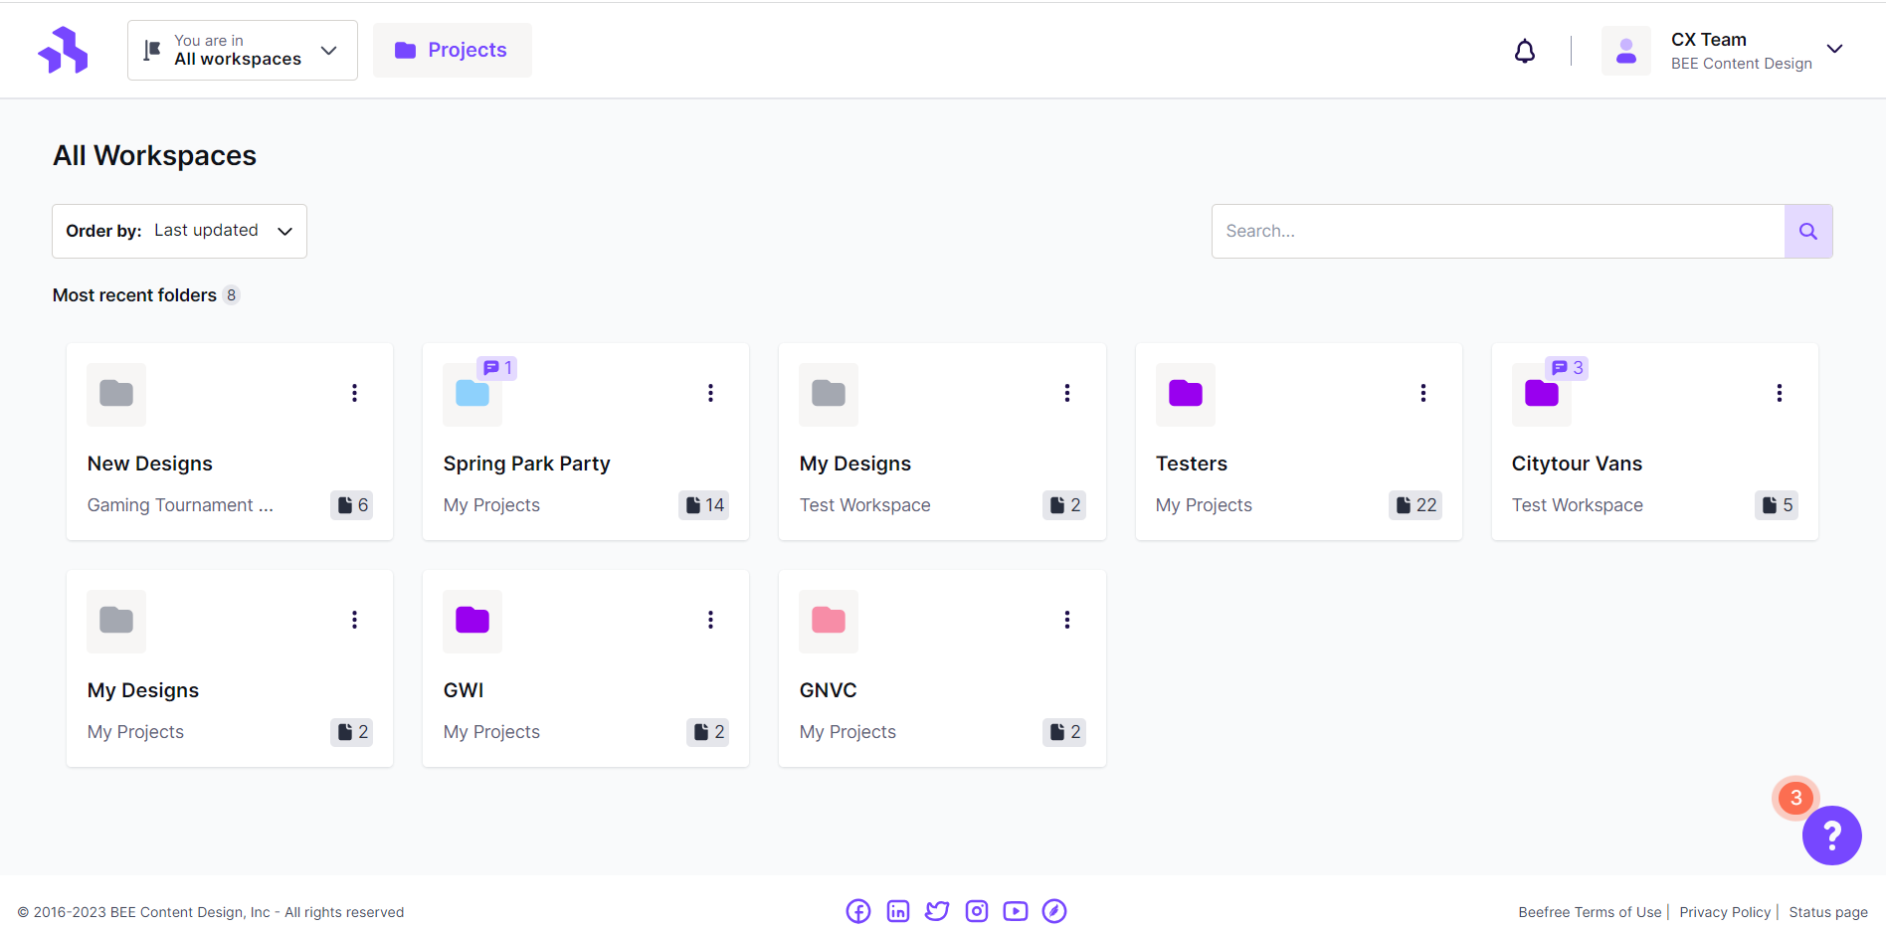This screenshot has height=931, width=1886.
Task: Click the help widget notification badge 3
Action: coord(1795,798)
